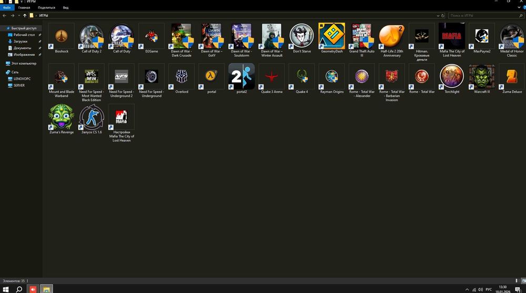Viewport: 526px width, 293px height.
Task: Open Half-Life 2 20th Anniversary shortcut
Action: [x=392, y=36]
